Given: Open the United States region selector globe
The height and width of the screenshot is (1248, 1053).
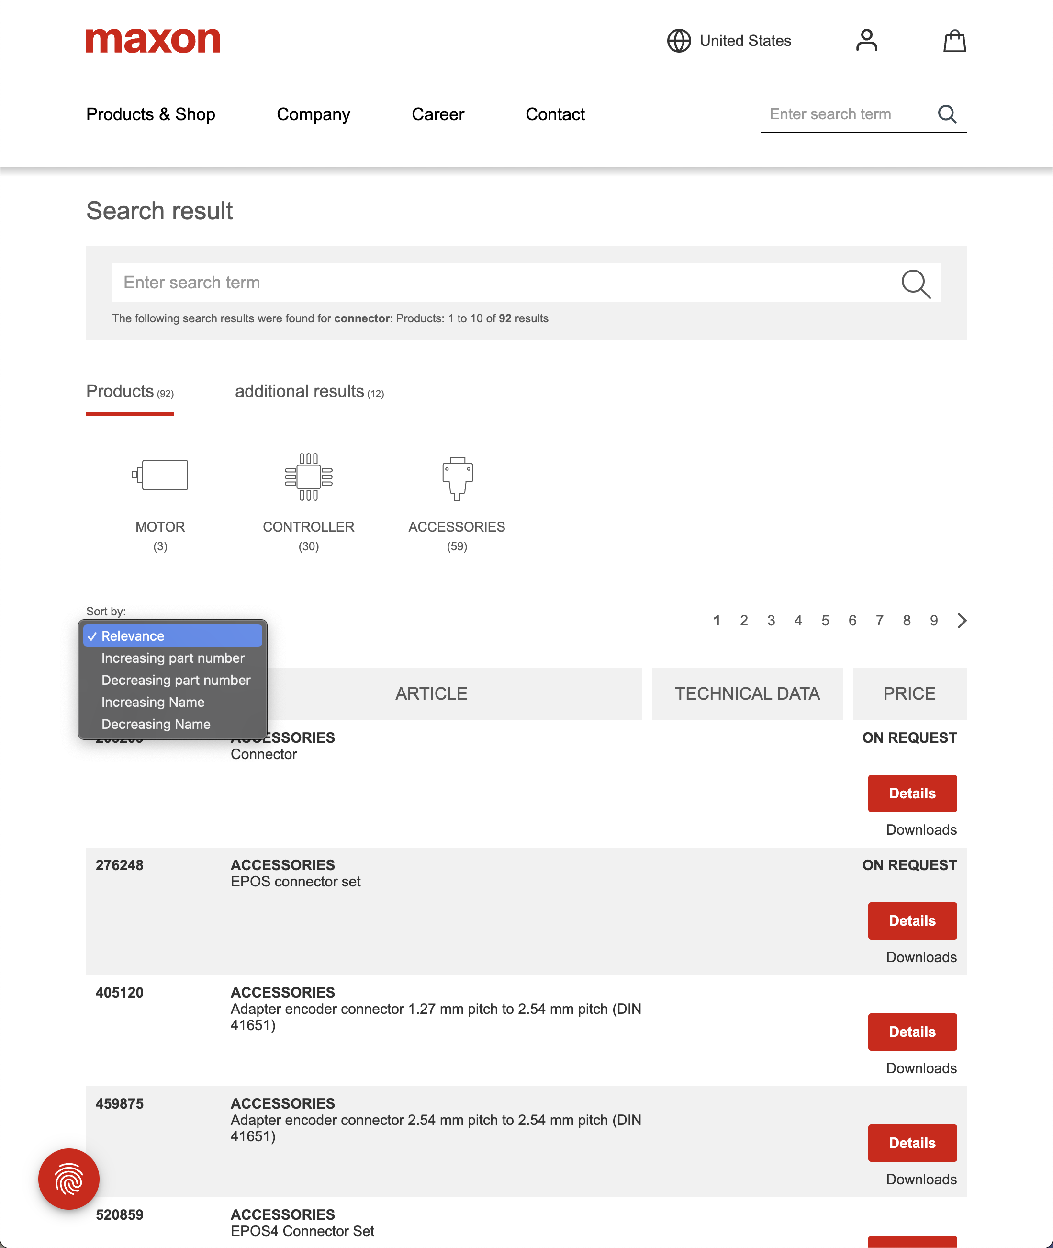Looking at the screenshot, I should coord(679,41).
